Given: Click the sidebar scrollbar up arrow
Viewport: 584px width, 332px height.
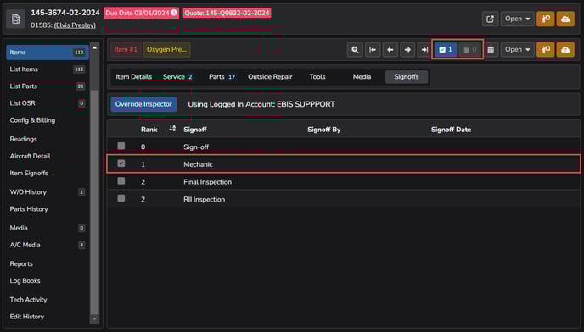Looking at the screenshot, I should pyautogui.click(x=94, y=47).
